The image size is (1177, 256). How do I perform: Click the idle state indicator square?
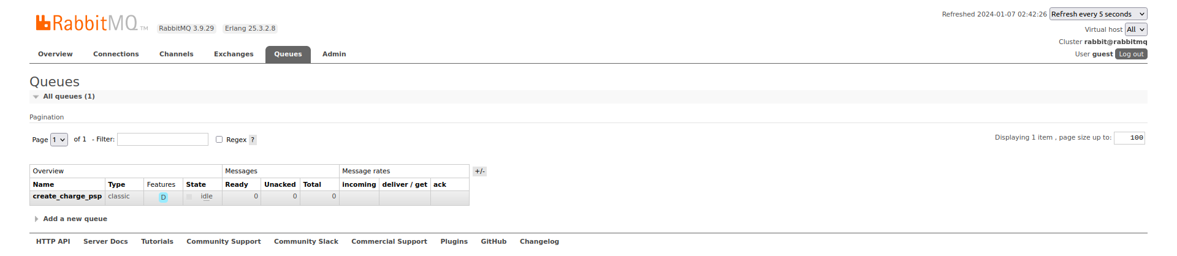tap(189, 197)
